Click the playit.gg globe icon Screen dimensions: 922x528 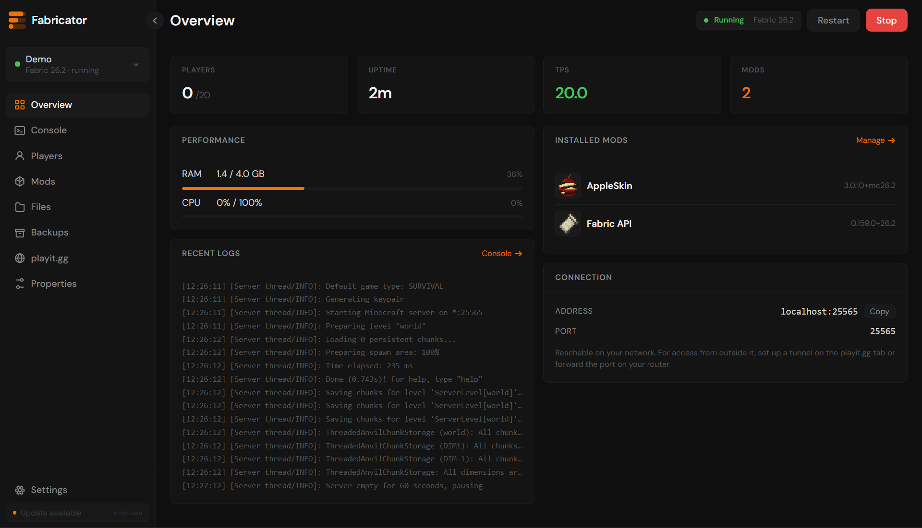coord(20,258)
